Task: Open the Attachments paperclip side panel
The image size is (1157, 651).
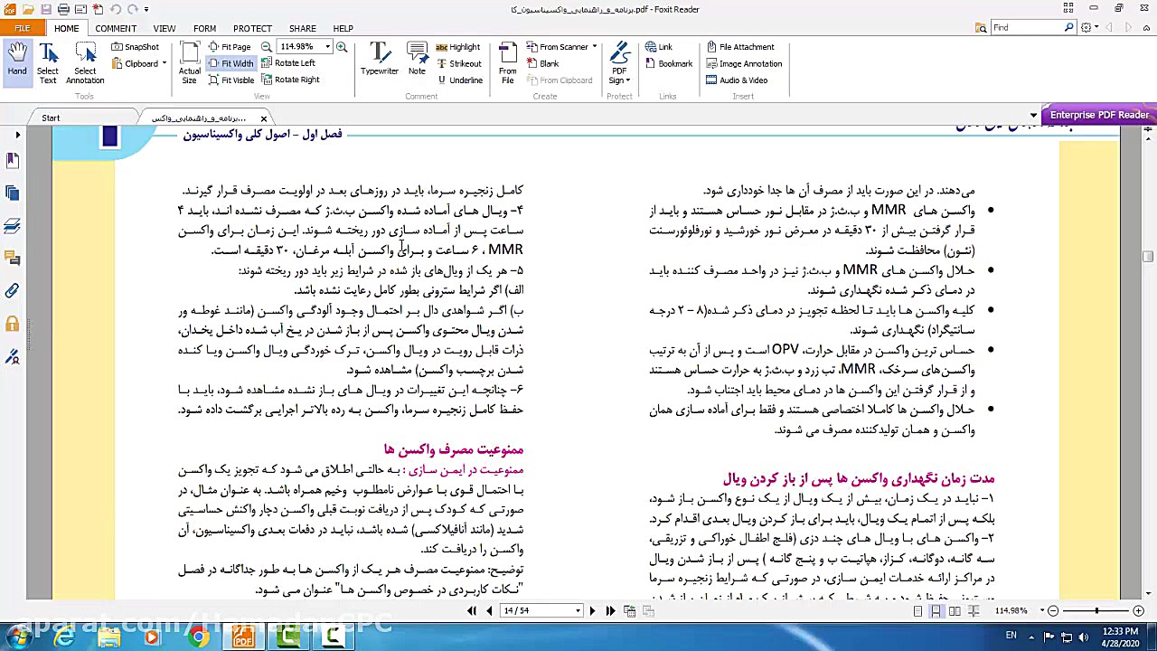Action: point(12,291)
